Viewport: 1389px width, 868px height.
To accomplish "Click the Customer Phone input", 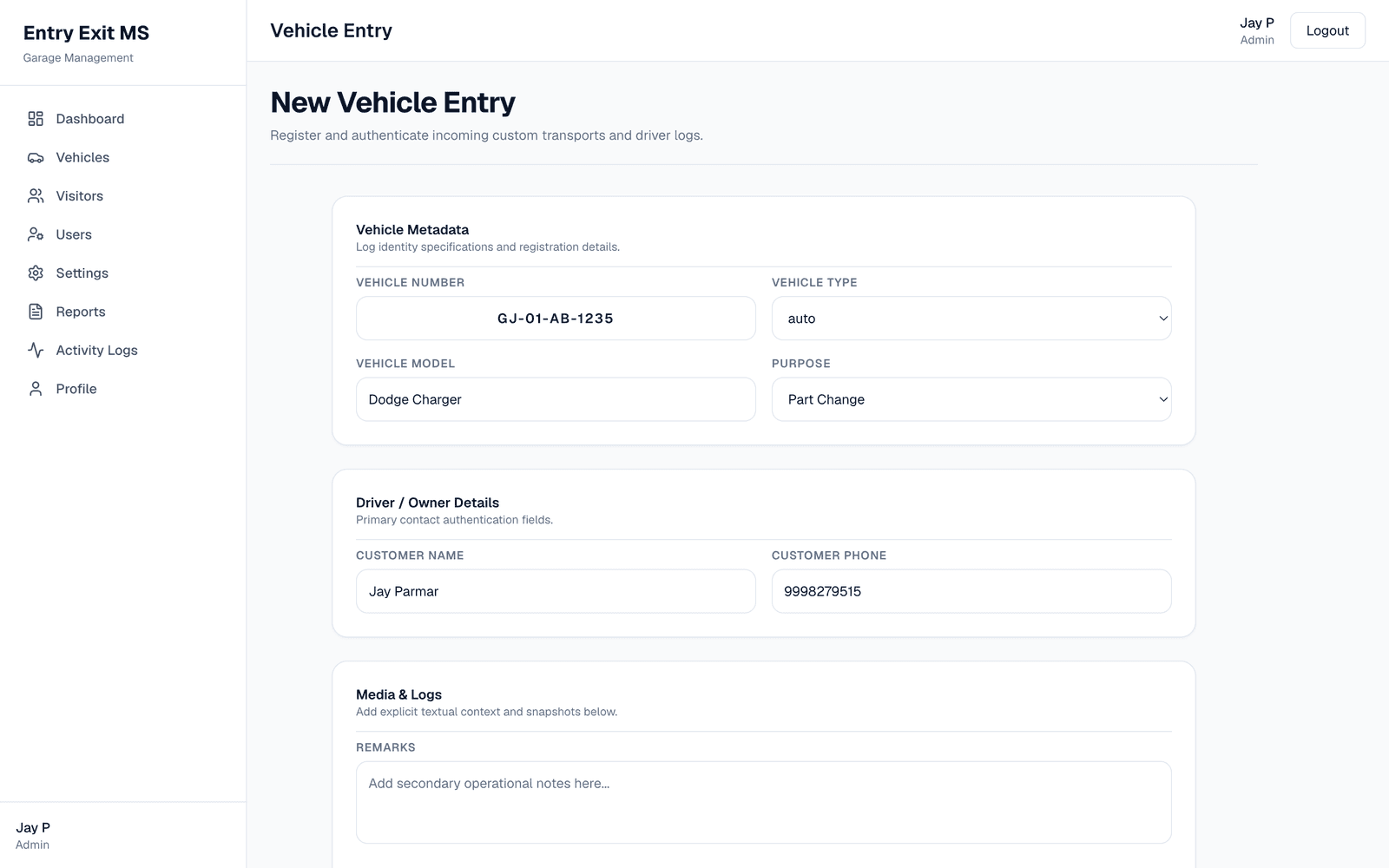I will (971, 591).
